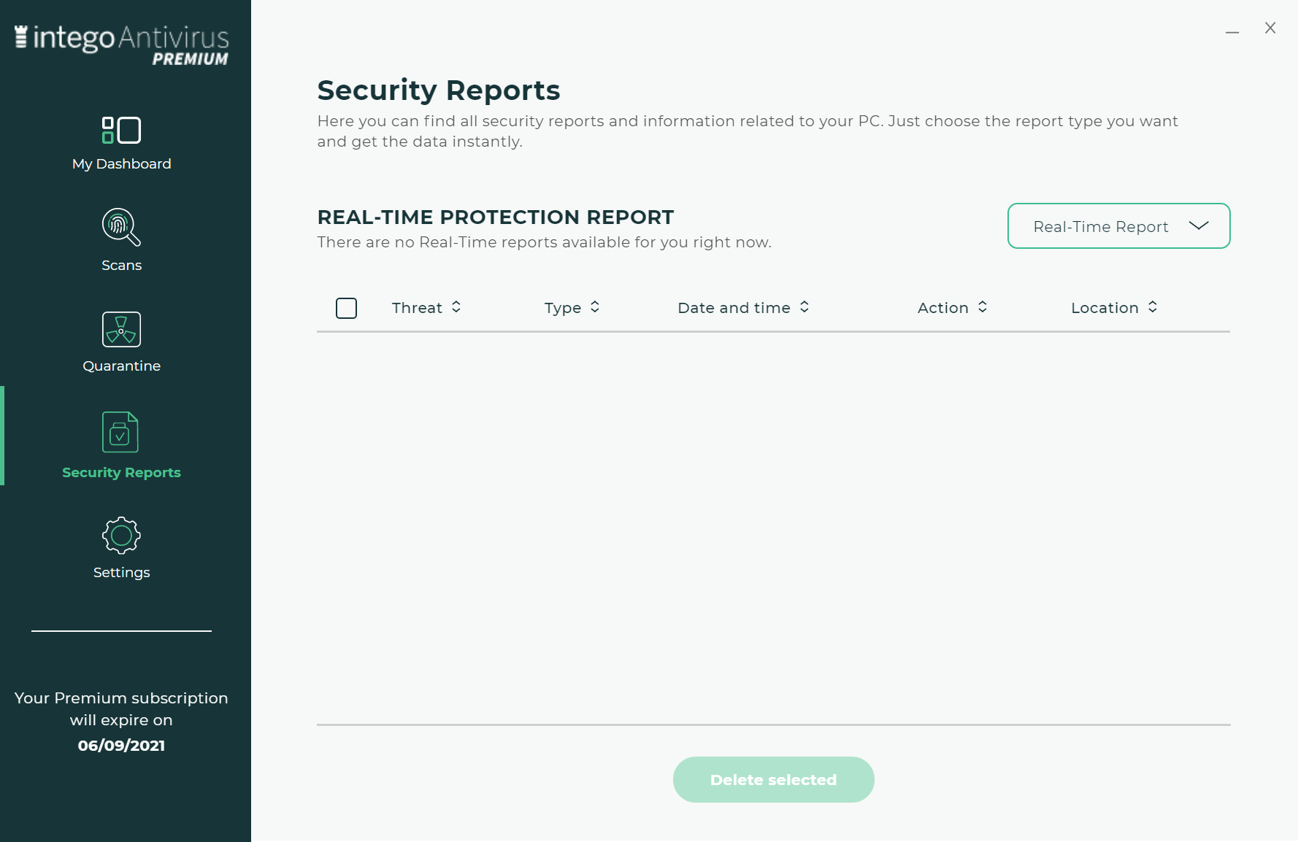The image size is (1298, 842).
Task: Click the Threat column header text
Action: coord(417,308)
